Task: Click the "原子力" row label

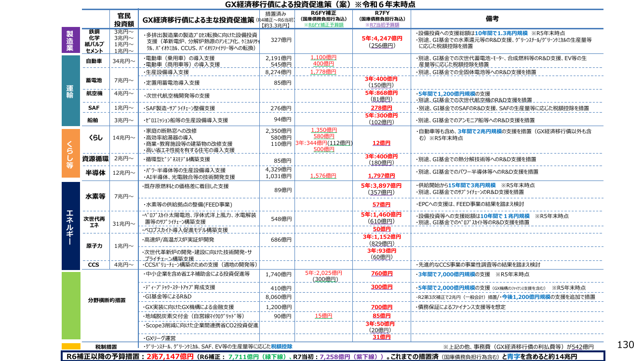Action: (94, 246)
